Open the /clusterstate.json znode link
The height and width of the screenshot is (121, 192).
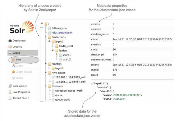tap(62, 33)
